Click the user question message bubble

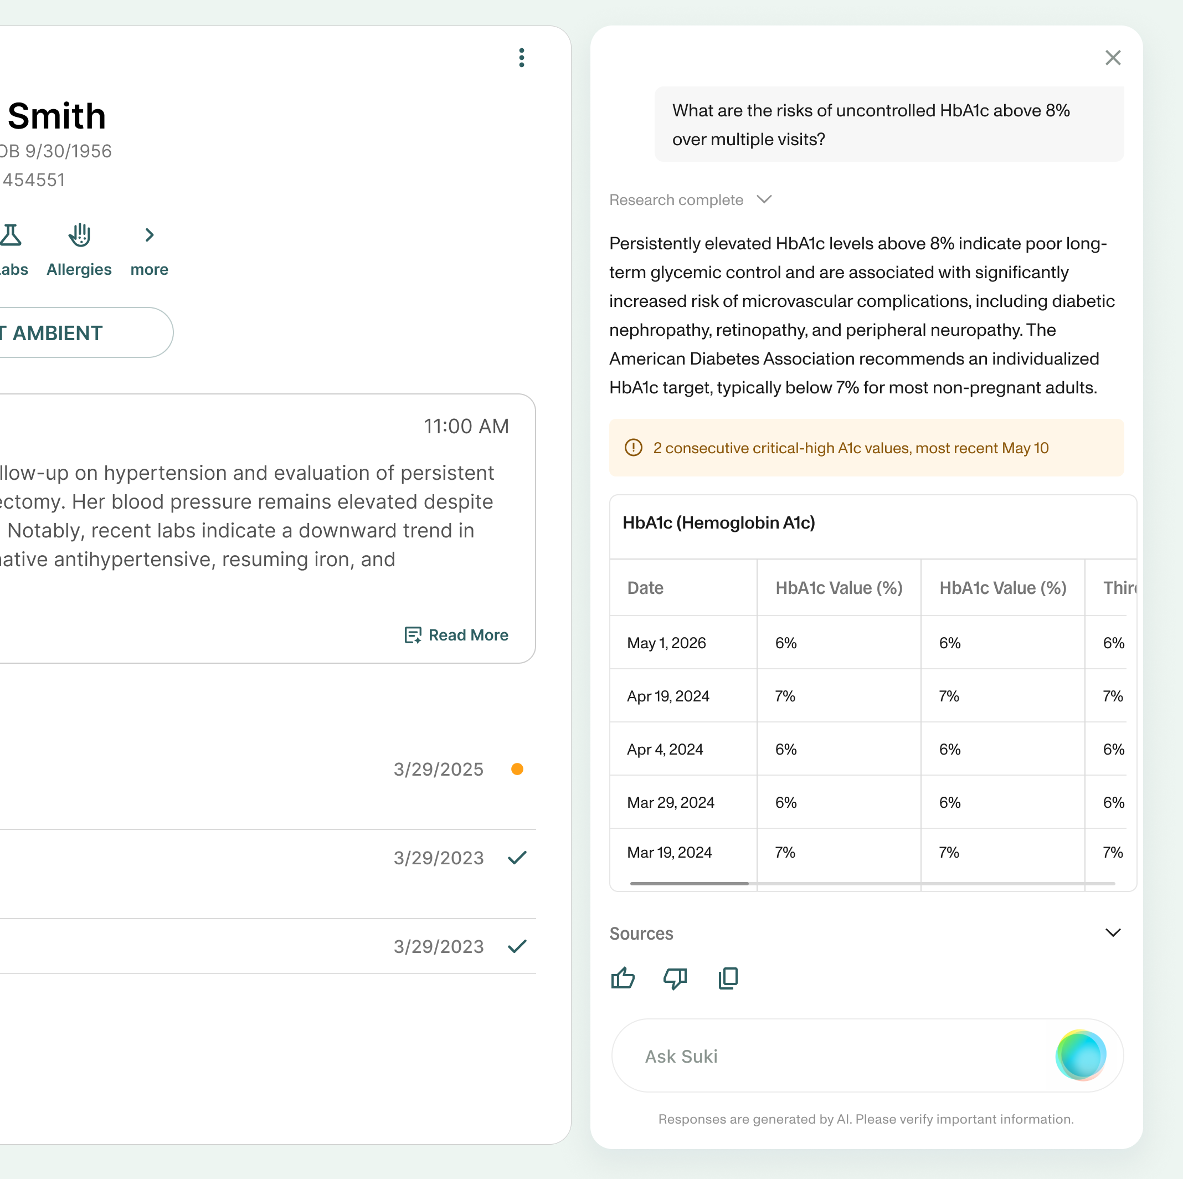889,124
